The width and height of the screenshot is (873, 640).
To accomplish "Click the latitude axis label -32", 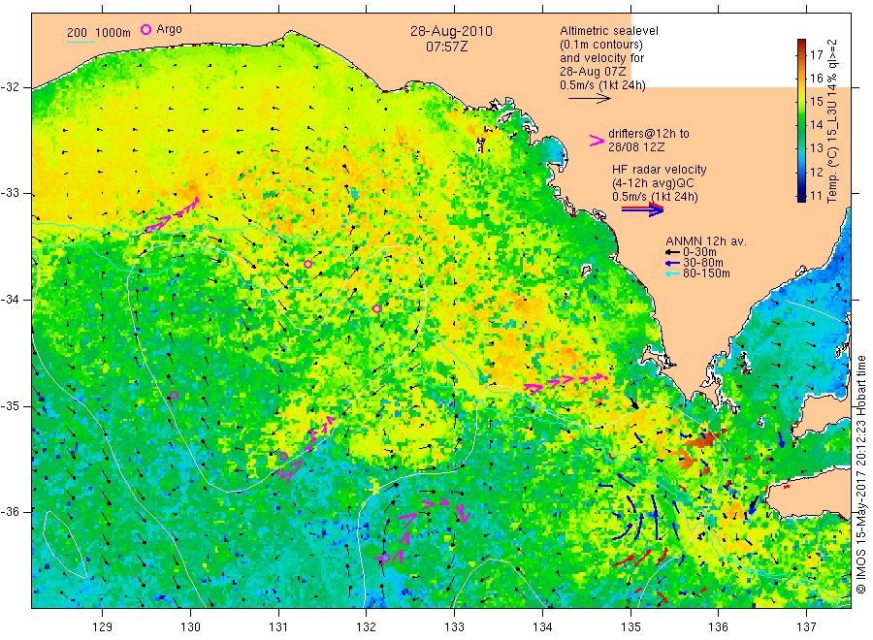I will pos(11,87).
